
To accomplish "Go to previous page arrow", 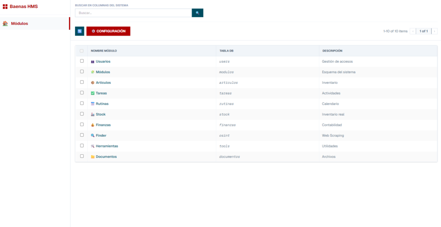I will (x=413, y=31).
